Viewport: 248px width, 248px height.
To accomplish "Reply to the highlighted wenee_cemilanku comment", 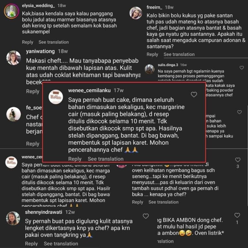I will click(x=75, y=159).
